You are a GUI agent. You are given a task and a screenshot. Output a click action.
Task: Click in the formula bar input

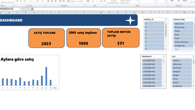pyautogui.click(x=114, y=9)
